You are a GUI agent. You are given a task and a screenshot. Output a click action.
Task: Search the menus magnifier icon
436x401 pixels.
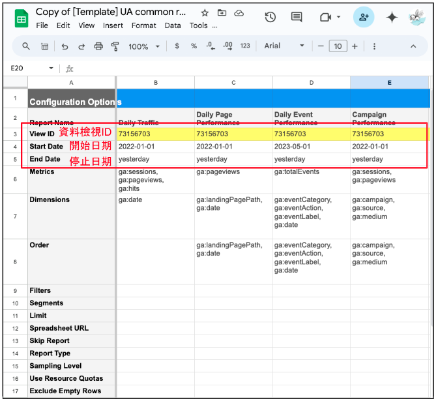pos(26,46)
